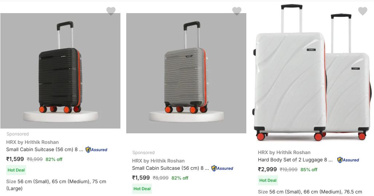The height and width of the screenshot is (196, 374).
Task: Click the ₹2,999 price of the luggage set
Action: coord(267,169)
